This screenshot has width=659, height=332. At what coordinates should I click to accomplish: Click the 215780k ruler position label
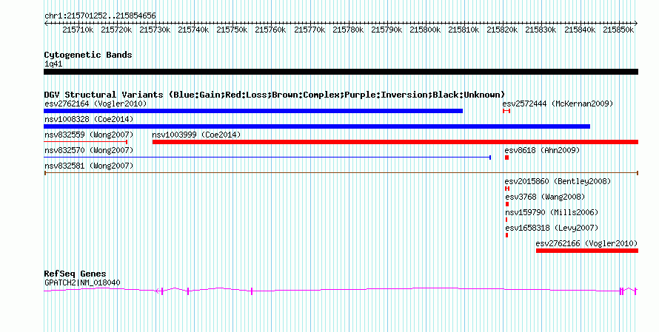349,30
